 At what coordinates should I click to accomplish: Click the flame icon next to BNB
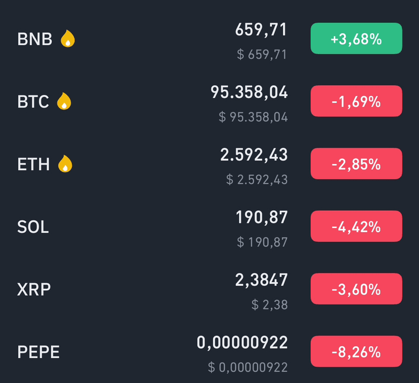tap(68, 39)
